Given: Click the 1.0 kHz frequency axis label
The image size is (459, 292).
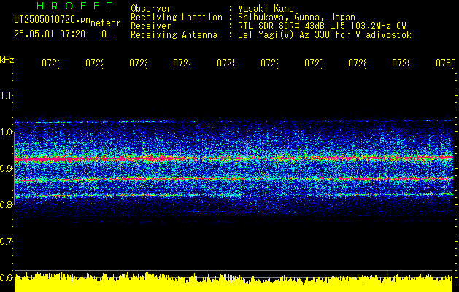Looking at the screenshot, I should click(x=6, y=132).
